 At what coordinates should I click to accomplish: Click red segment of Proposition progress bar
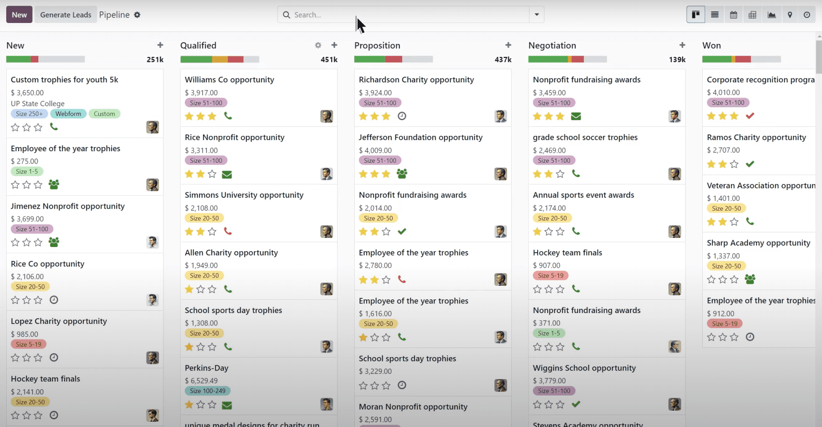click(x=394, y=59)
